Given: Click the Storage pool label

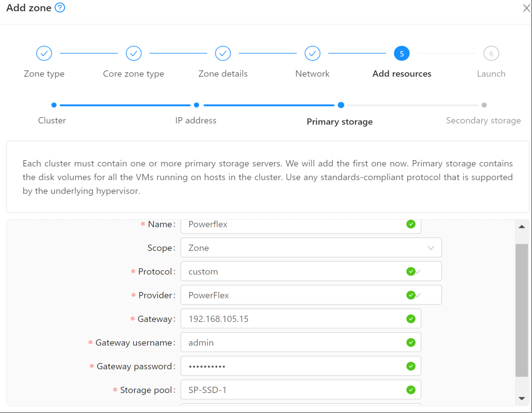Looking at the screenshot, I should click(x=147, y=390).
